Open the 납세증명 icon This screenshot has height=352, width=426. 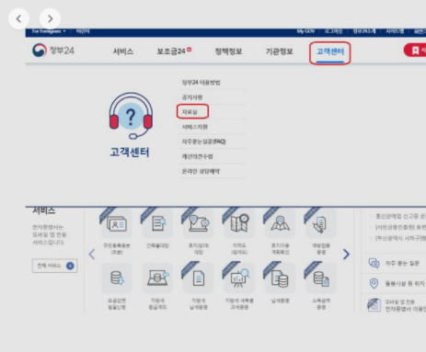click(x=280, y=278)
